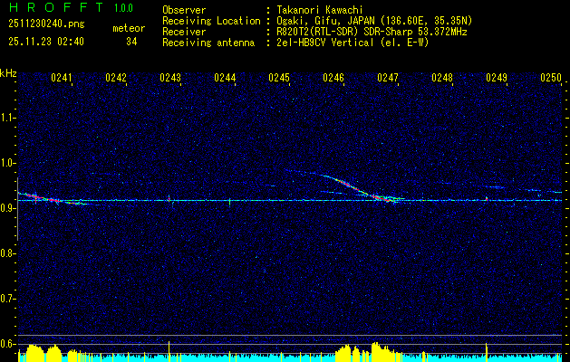Click time marker 0242
The width and height of the screenshot is (570, 362).
pos(116,77)
